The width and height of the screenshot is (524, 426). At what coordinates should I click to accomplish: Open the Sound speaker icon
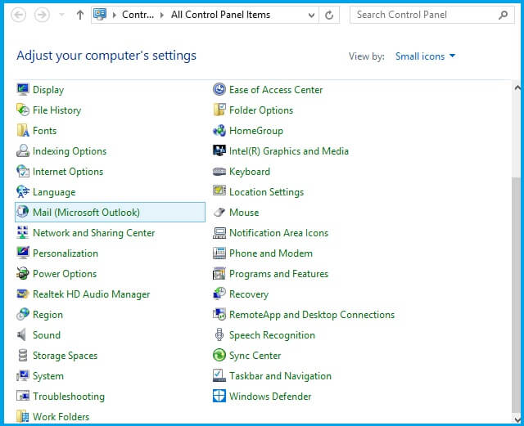(23, 335)
